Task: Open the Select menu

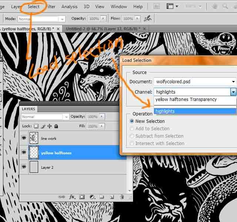Action: (33, 6)
